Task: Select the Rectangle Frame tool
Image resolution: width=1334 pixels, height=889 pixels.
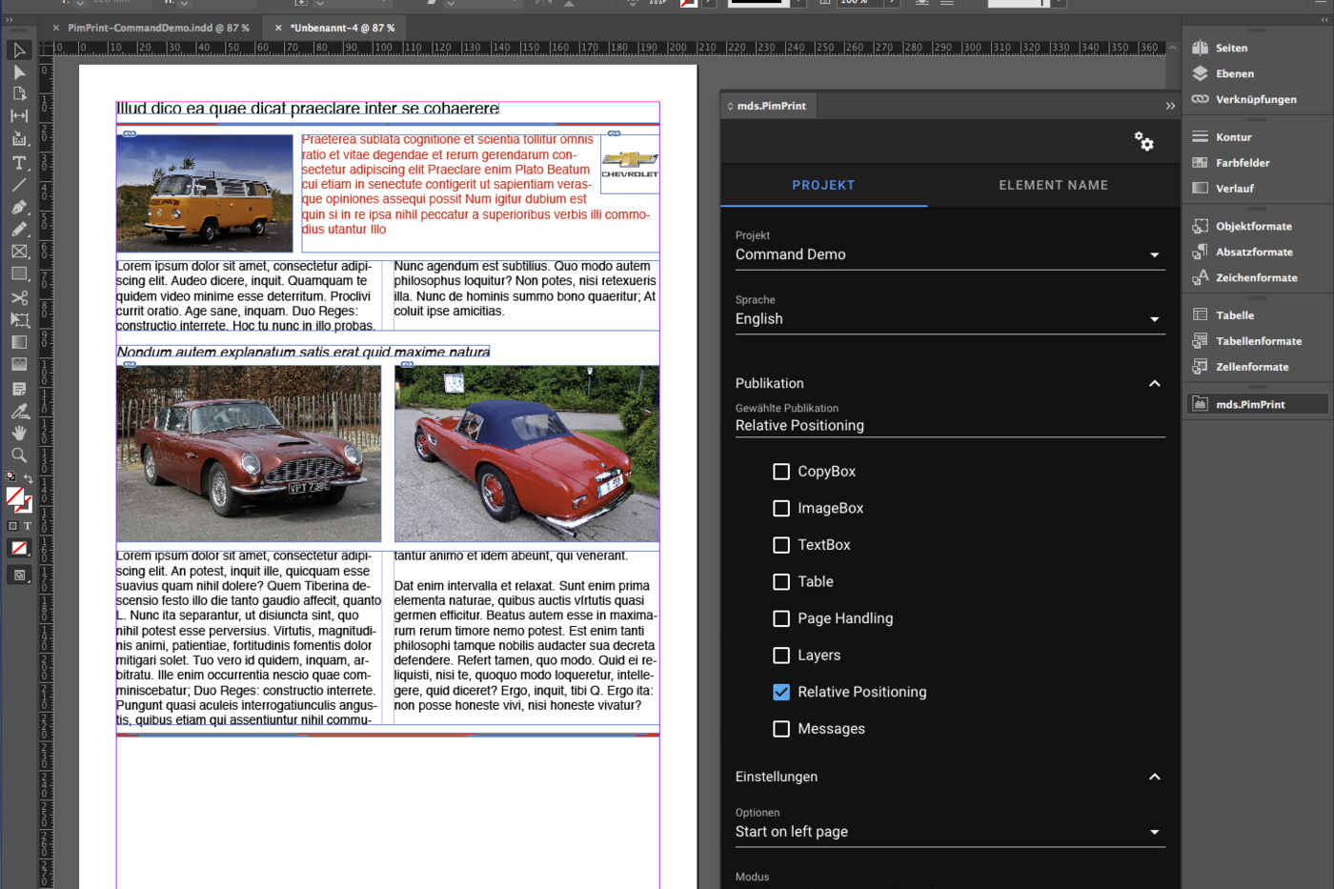Action: pos(19,252)
